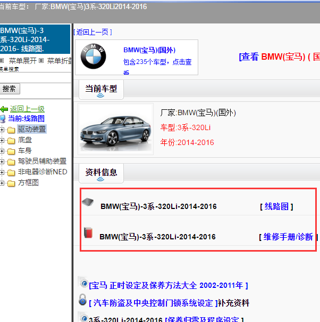This screenshot has height=322, width=320.
Task: Click the BMW roundel logo
Action: tap(93, 57)
